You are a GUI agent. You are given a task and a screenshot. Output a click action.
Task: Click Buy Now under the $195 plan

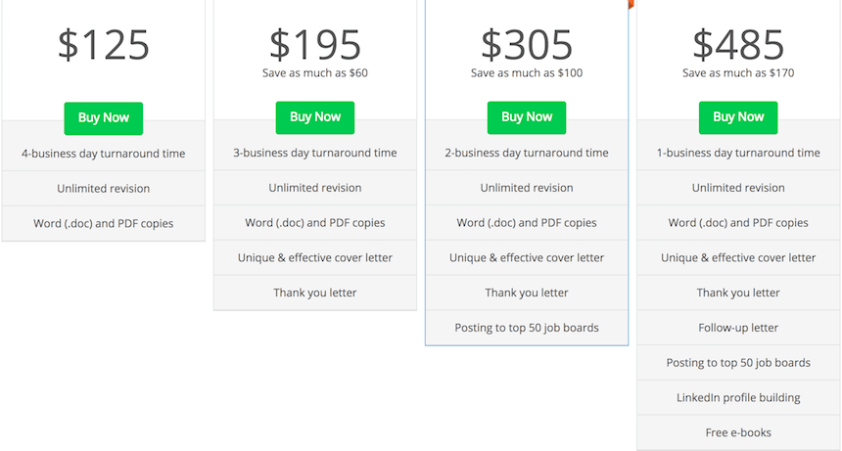[x=315, y=117]
